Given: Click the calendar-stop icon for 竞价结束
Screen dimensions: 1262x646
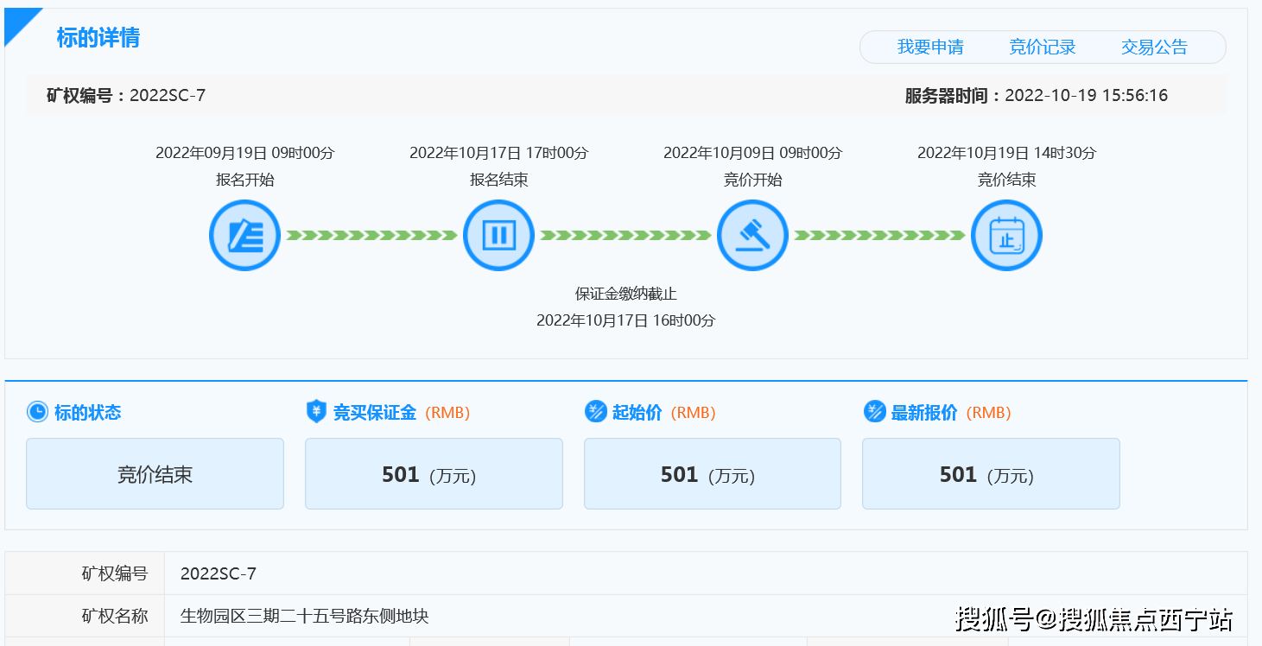Looking at the screenshot, I should pos(1006,234).
